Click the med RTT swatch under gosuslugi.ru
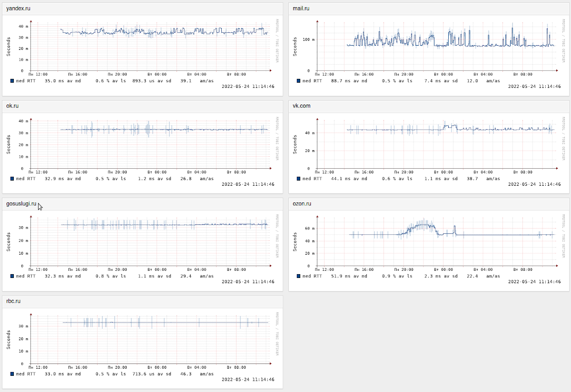The width and height of the screenshot is (571, 392). [12, 276]
